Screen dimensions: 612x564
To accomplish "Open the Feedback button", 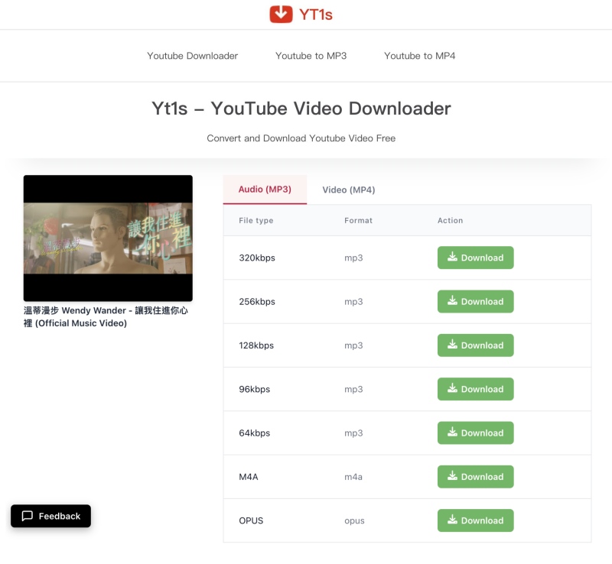I will pos(50,516).
